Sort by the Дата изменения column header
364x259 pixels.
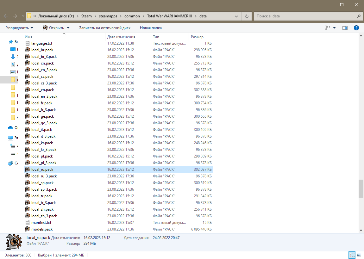128,37
